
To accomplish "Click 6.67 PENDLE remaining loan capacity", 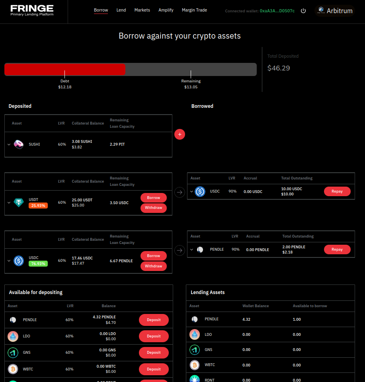I will (121, 261).
